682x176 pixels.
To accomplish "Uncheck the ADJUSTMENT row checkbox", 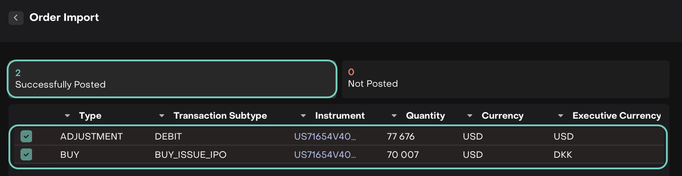I will (26, 136).
